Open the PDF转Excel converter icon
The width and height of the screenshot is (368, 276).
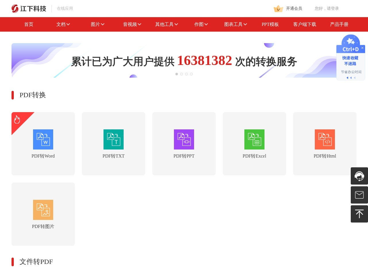click(x=254, y=139)
